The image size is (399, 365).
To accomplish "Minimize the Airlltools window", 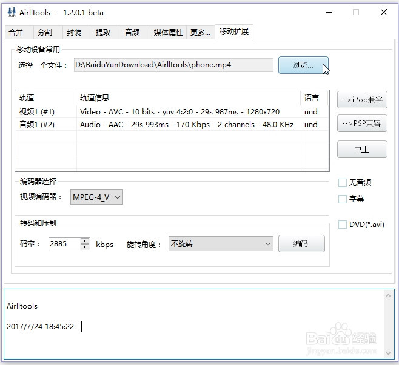I will click(x=329, y=12).
